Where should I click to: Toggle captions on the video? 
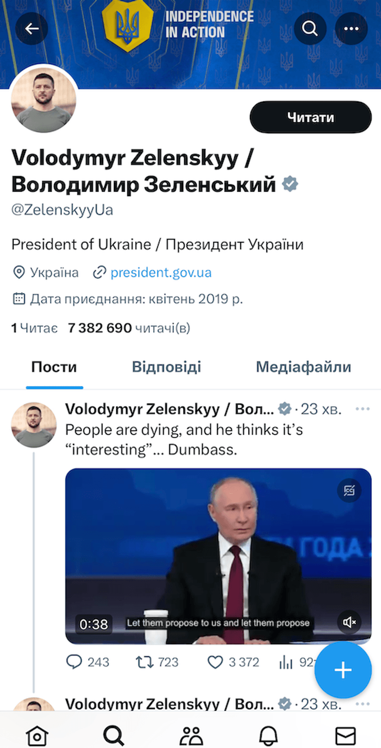pyautogui.click(x=350, y=491)
